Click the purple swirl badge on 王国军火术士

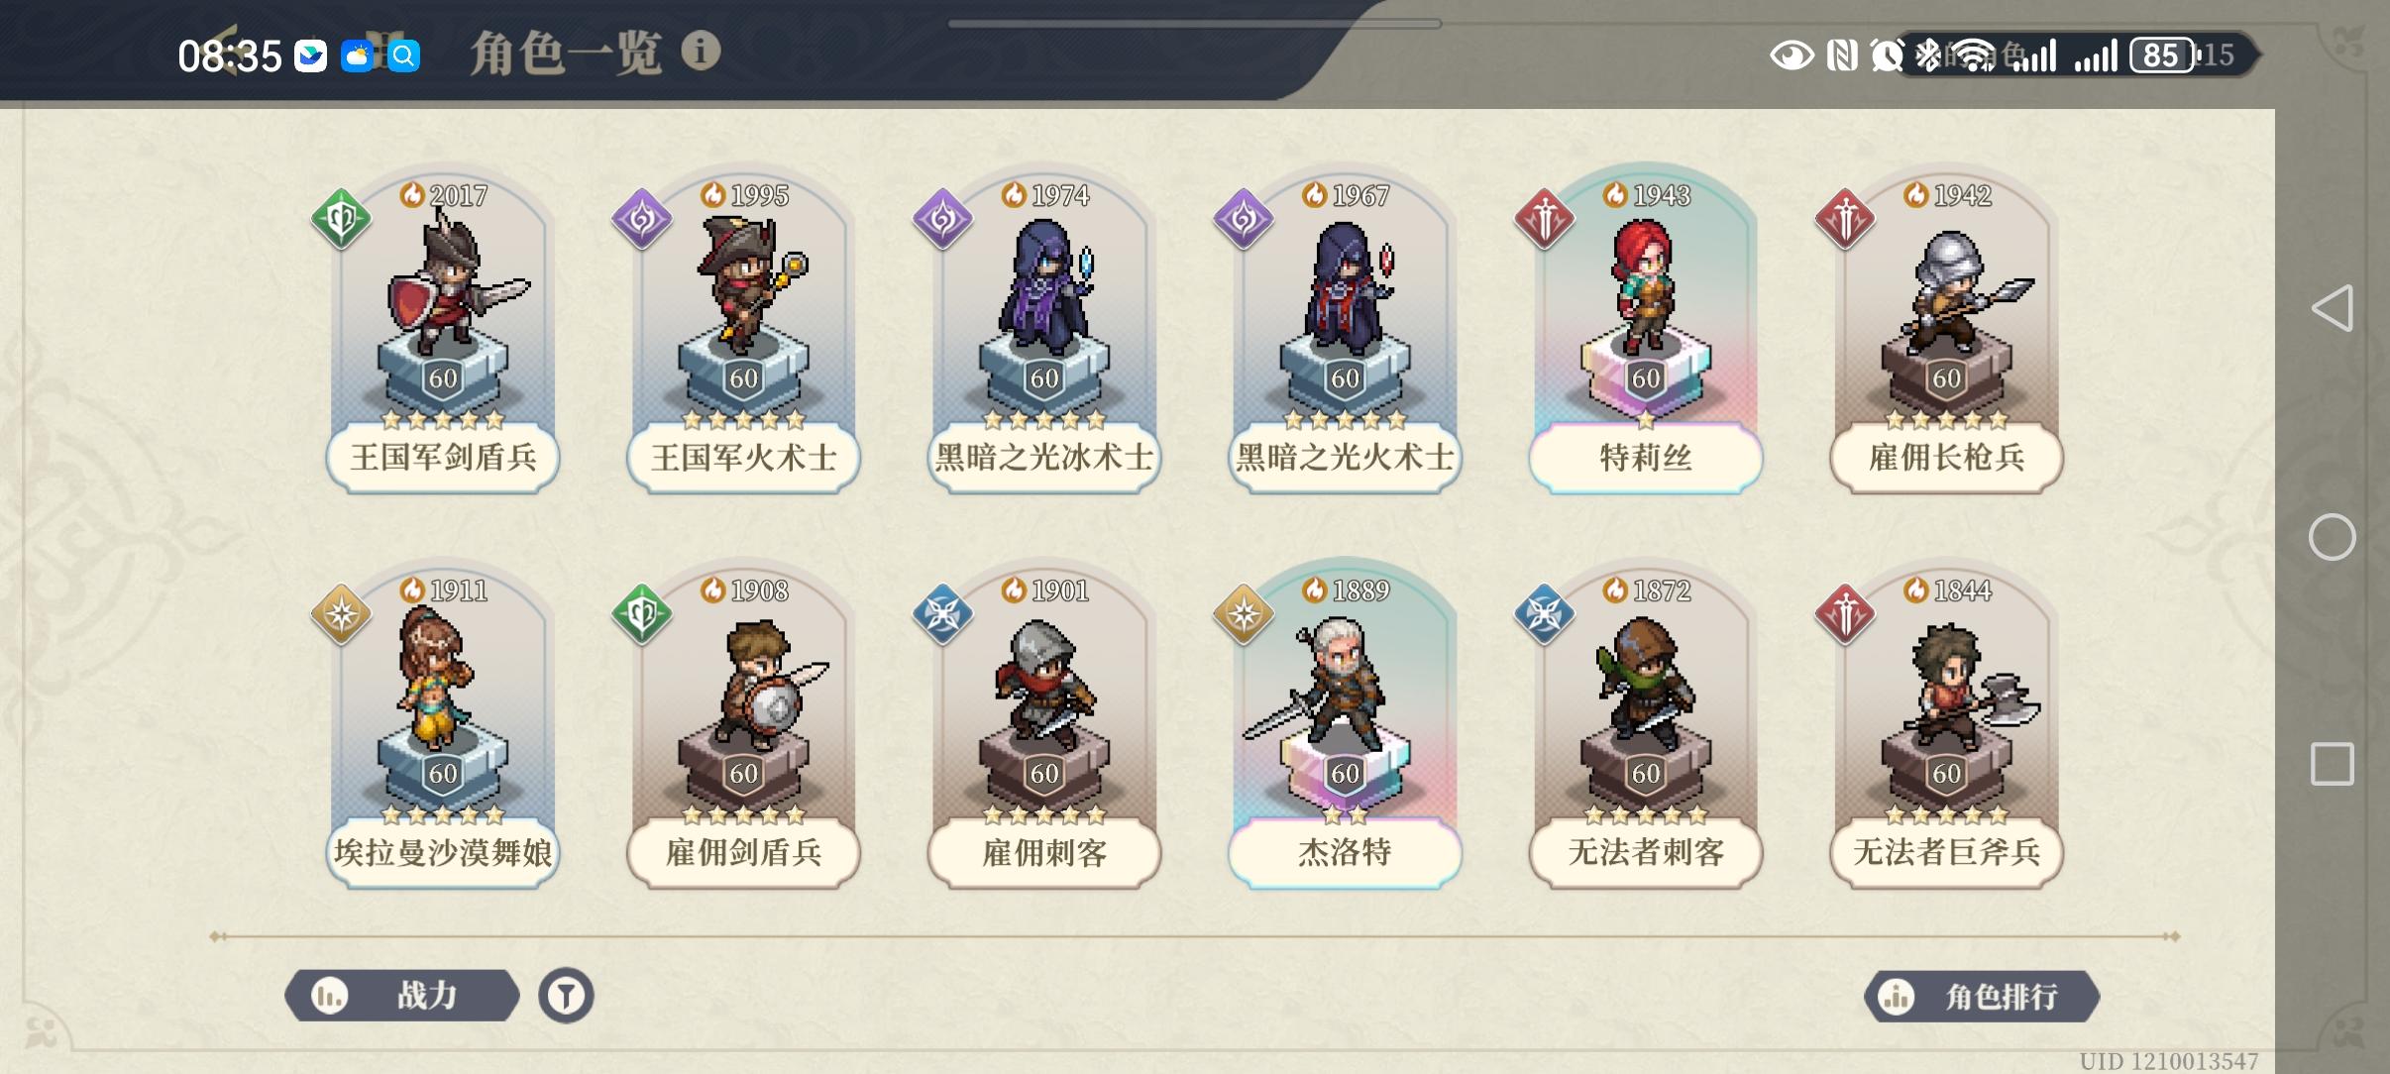pyautogui.click(x=642, y=219)
